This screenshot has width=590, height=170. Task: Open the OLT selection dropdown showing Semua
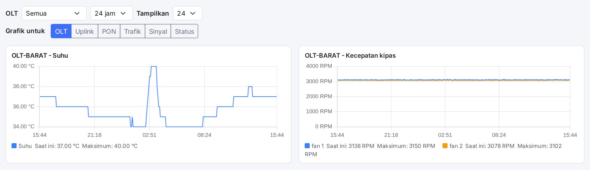[54, 13]
